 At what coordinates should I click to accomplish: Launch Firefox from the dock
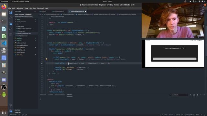pyautogui.click(x=4, y=6)
